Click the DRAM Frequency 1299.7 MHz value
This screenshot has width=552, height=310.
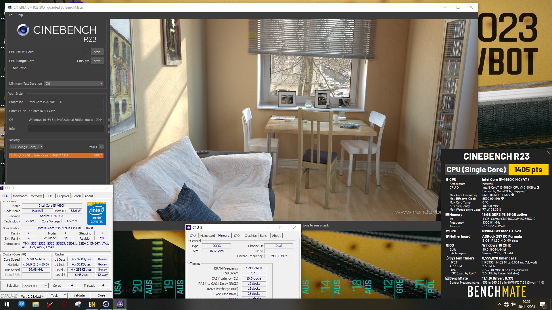[254, 268]
